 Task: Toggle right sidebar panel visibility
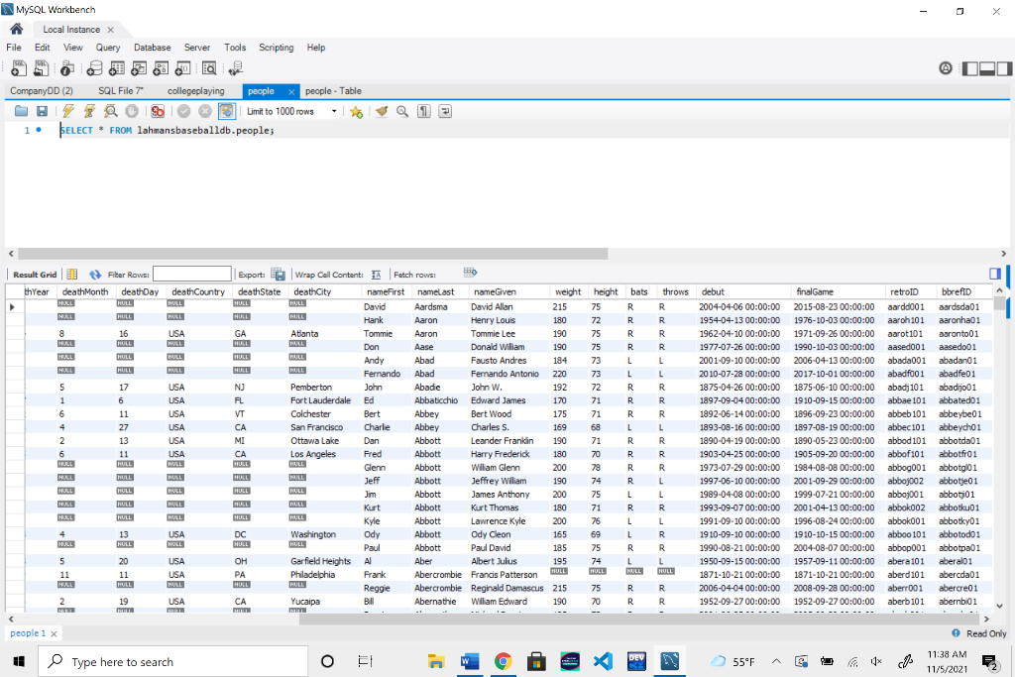point(1004,68)
